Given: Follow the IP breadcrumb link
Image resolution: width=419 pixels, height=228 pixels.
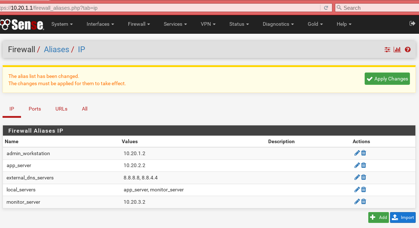Looking at the screenshot, I should (x=82, y=49).
